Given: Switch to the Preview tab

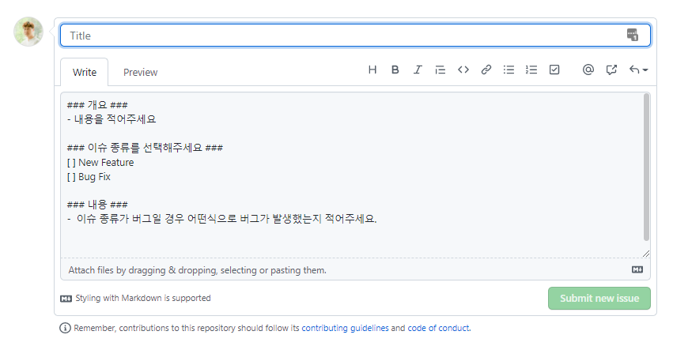Looking at the screenshot, I should tap(140, 72).
